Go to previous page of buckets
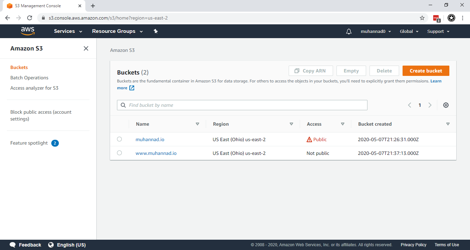470x250 pixels. pos(409,105)
